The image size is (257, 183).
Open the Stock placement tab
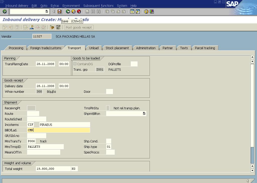[117, 48]
